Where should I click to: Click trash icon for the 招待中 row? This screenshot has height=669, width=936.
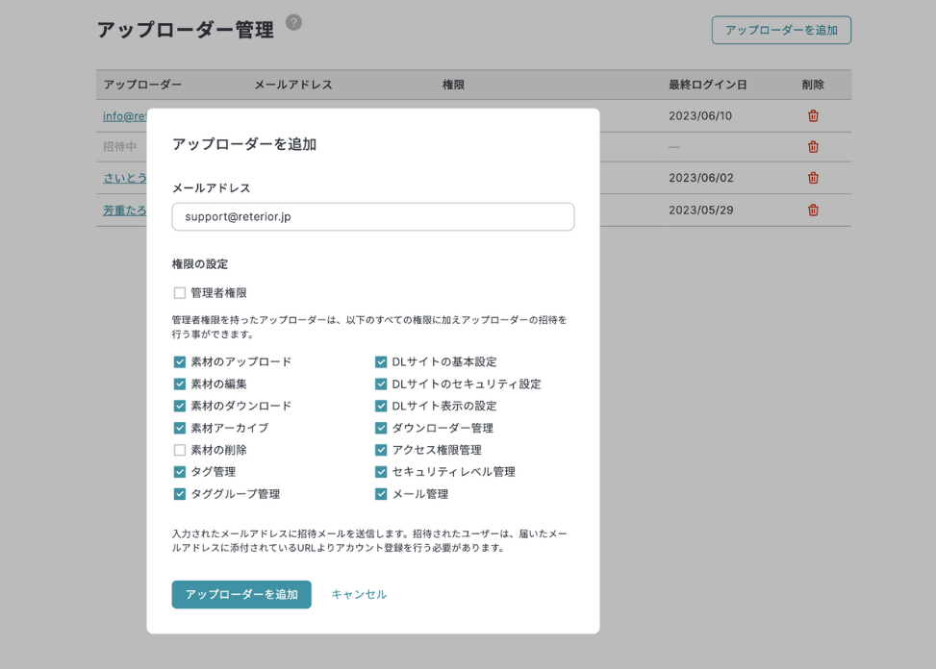point(813,147)
